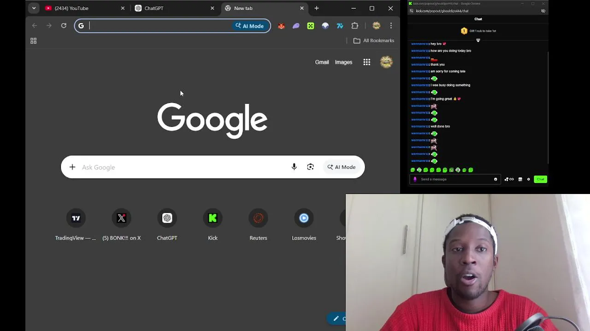Open the 7TV extension icon
Screen dimensions: 590x331
(340, 26)
